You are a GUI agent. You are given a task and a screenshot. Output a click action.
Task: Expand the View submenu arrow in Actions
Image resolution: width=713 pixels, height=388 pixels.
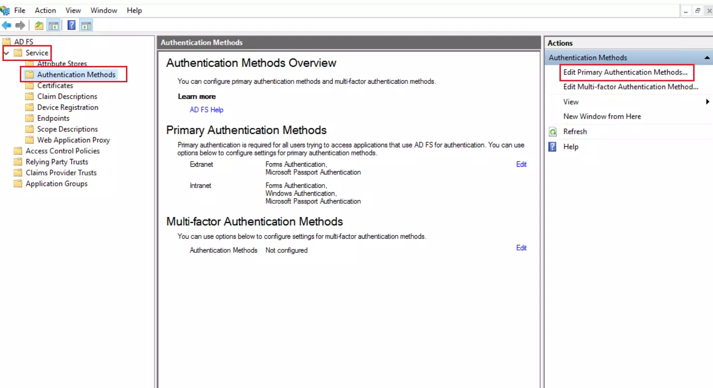(x=708, y=102)
